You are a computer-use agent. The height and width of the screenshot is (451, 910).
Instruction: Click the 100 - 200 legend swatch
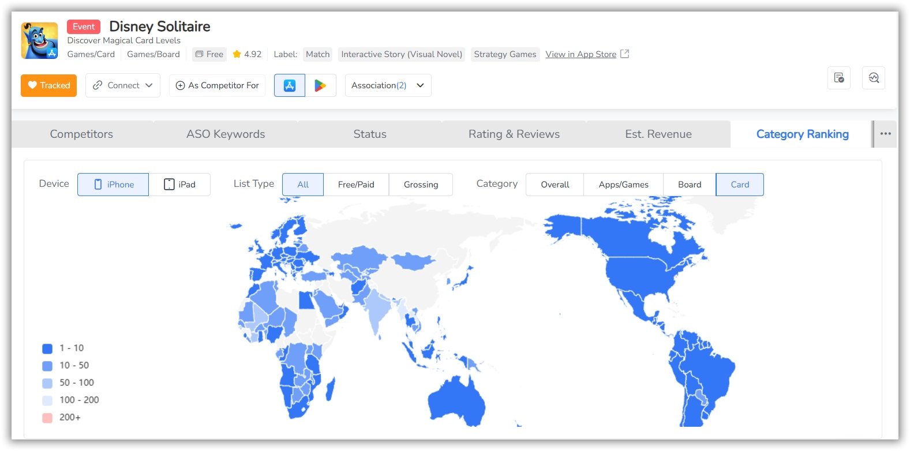click(47, 400)
